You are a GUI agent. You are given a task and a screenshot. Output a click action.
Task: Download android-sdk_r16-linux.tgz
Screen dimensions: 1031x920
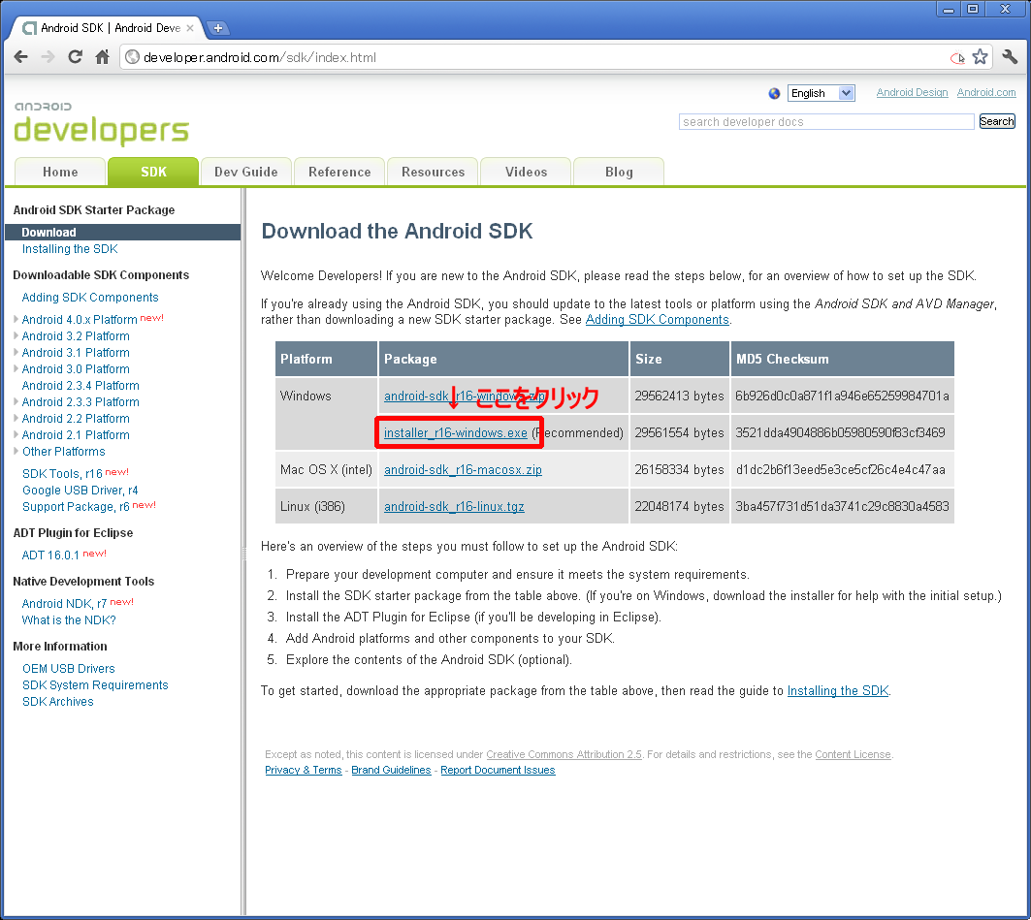click(x=454, y=506)
